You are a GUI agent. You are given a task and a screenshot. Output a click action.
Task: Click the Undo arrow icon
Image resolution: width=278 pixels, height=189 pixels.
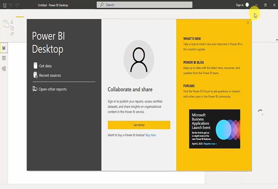point(11,5)
